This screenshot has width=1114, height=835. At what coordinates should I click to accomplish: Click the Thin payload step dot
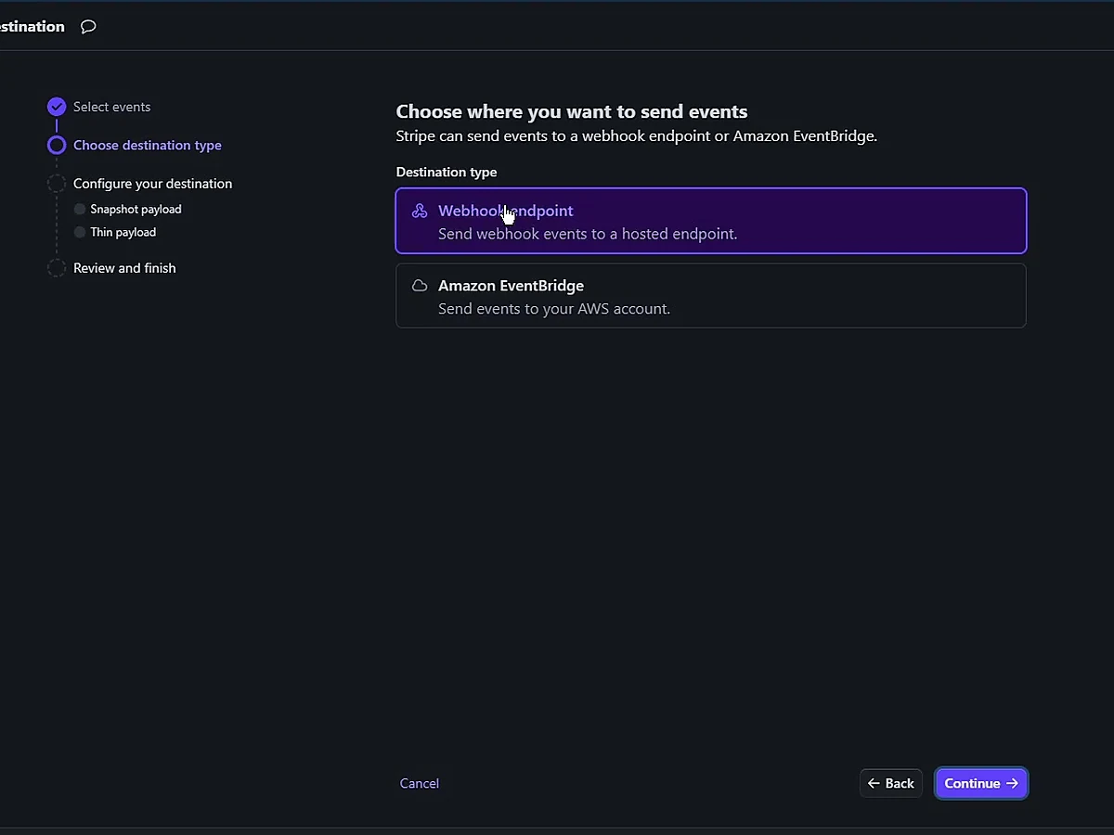click(80, 232)
